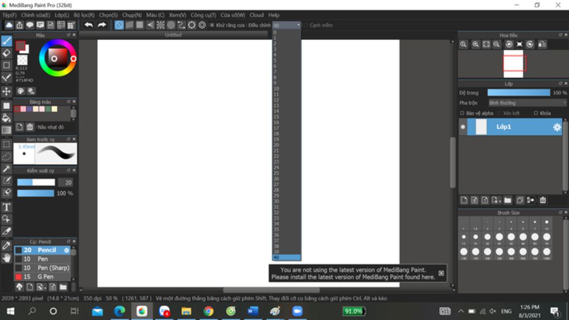The height and width of the screenshot is (320, 569).
Task: Select the Eraser tool
Action: (x=7, y=53)
